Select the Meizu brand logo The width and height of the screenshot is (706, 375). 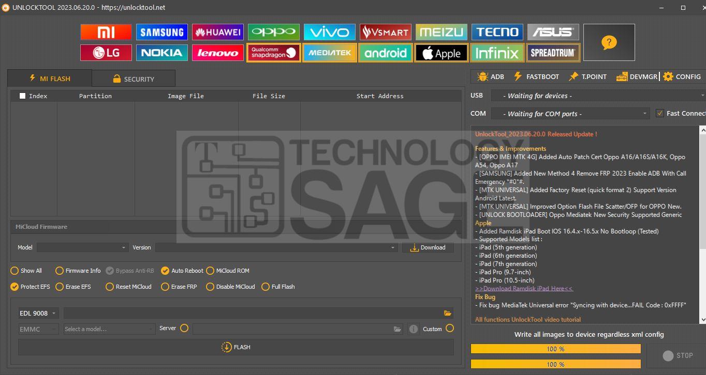(x=442, y=32)
